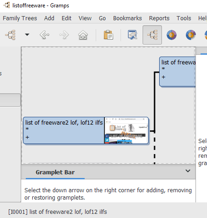Image resolution: width=207 pixels, height=218 pixels.
Task: Open the Edit menu
Action: pyautogui.click(x=66, y=18)
